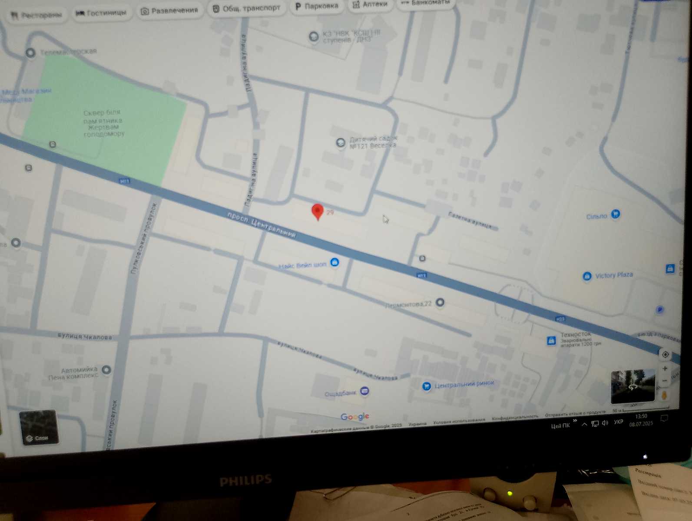The width and height of the screenshot is (692, 521).
Task: Open the Street View thumbnail preview
Action: coord(632,386)
